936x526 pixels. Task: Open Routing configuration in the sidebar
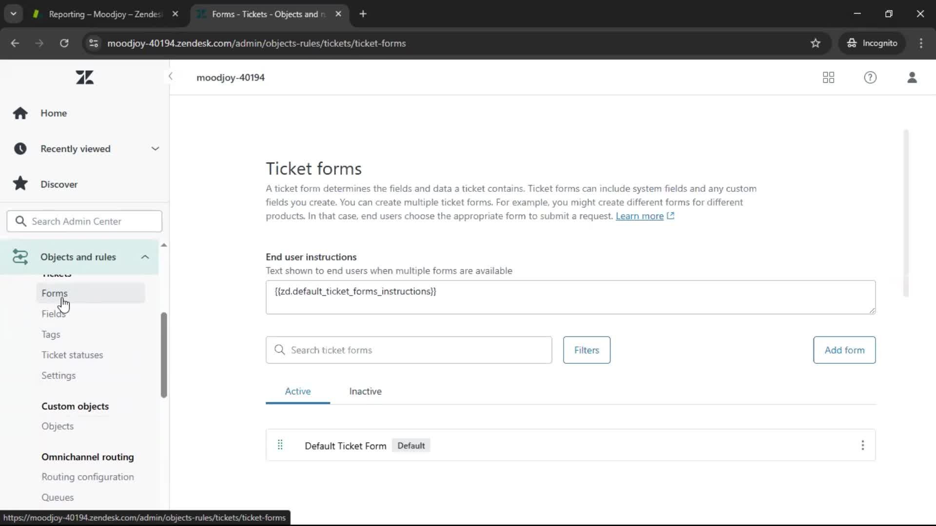[x=88, y=477]
